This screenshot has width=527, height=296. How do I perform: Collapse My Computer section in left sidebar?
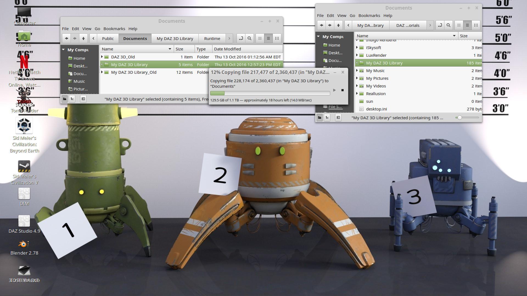tap(63, 50)
